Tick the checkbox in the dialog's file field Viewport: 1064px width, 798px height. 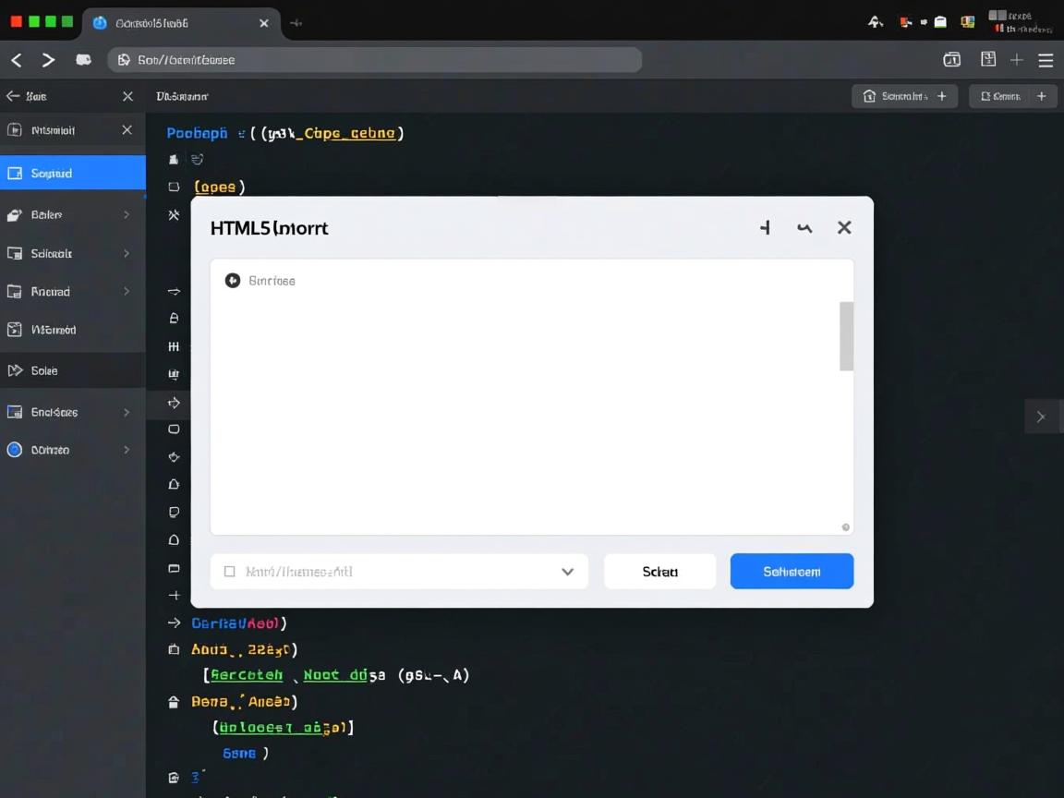(x=229, y=571)
